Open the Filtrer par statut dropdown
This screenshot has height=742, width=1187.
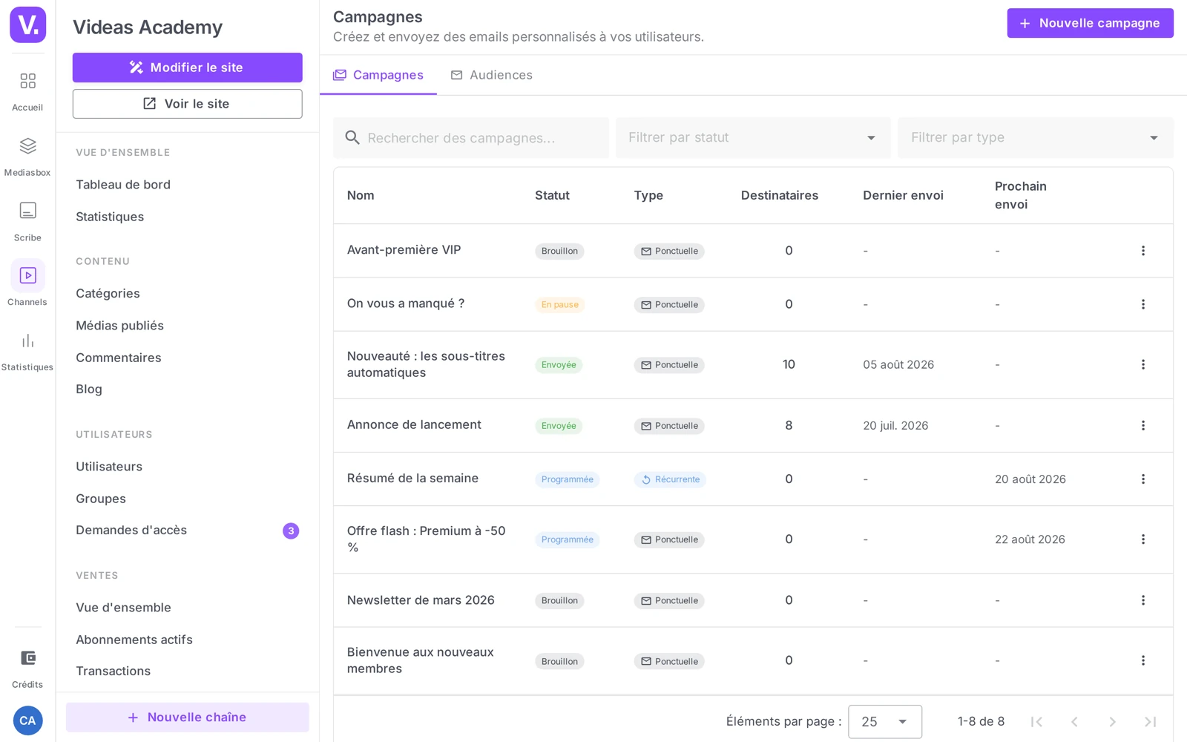pyautogui.click(x=753, y=138)
